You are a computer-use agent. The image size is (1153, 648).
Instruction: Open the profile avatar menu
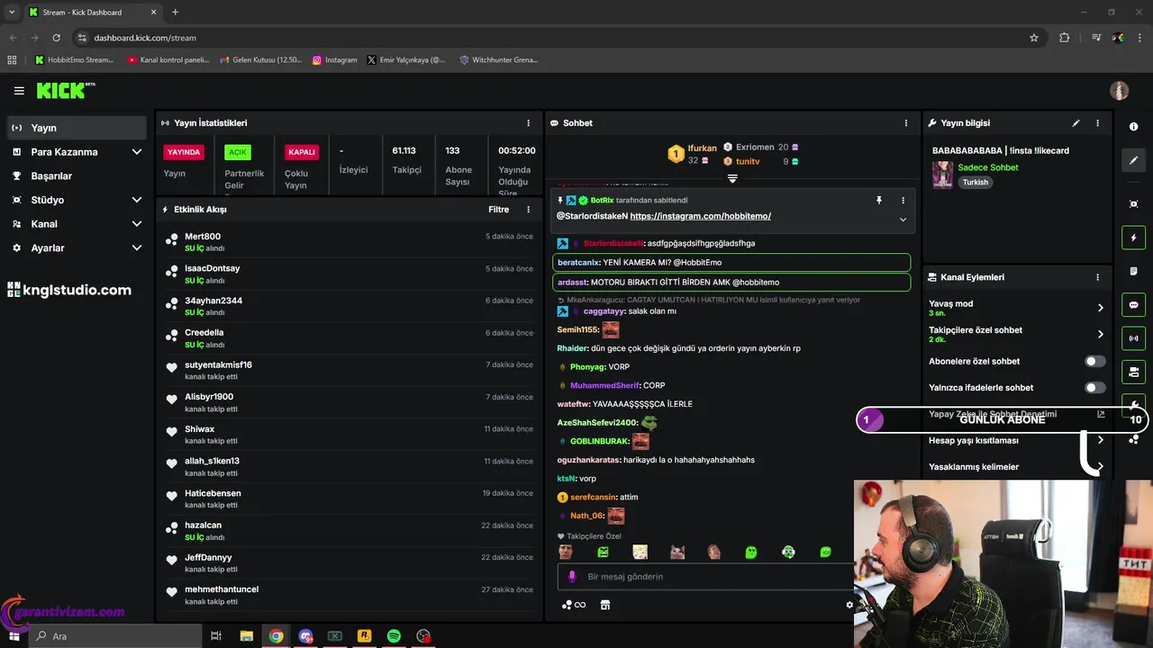coord(1119,91)
